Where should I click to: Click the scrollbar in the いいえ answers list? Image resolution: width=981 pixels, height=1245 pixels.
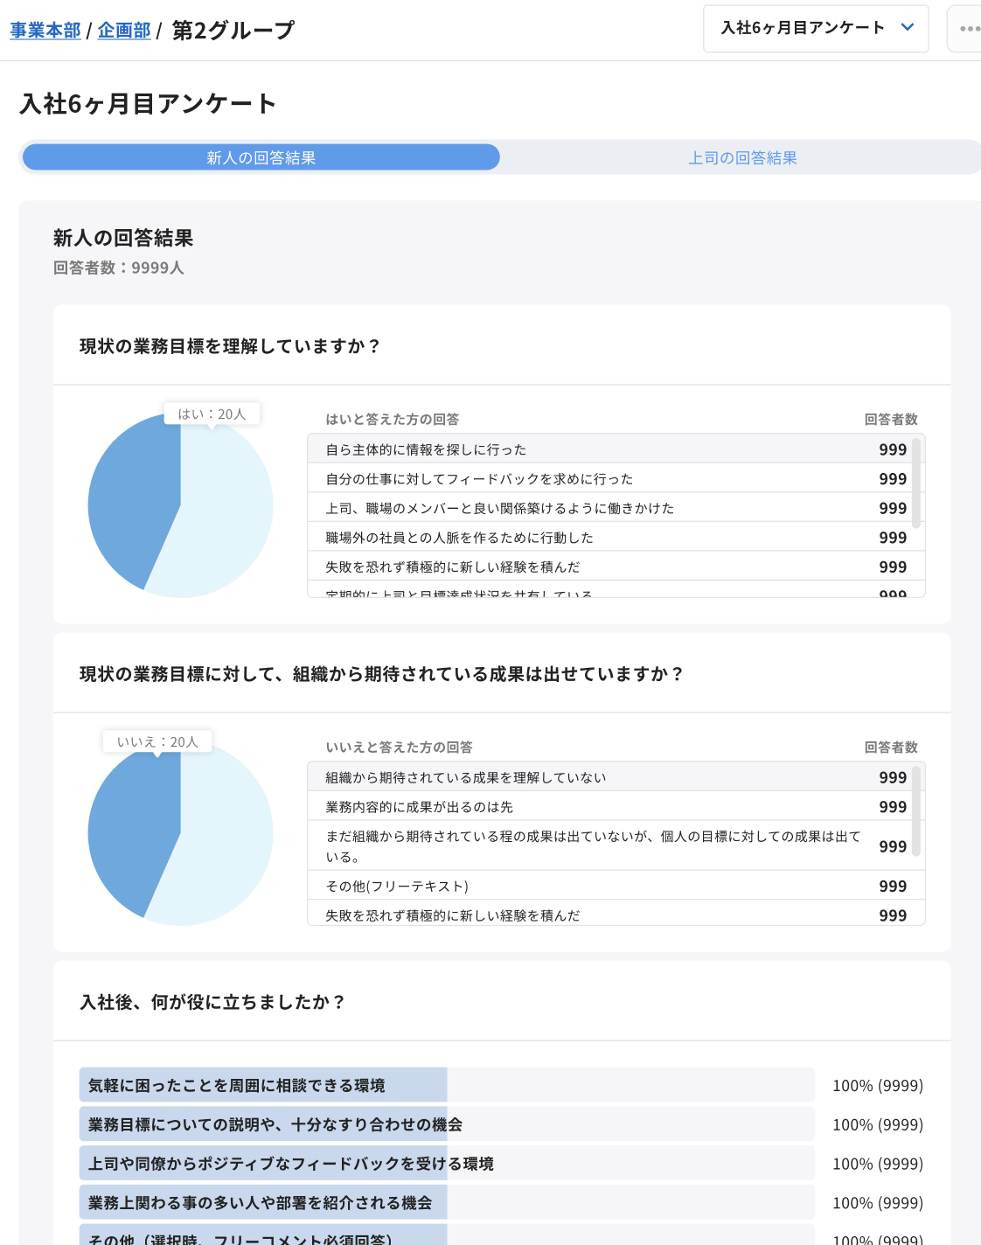tap(916, 811)
